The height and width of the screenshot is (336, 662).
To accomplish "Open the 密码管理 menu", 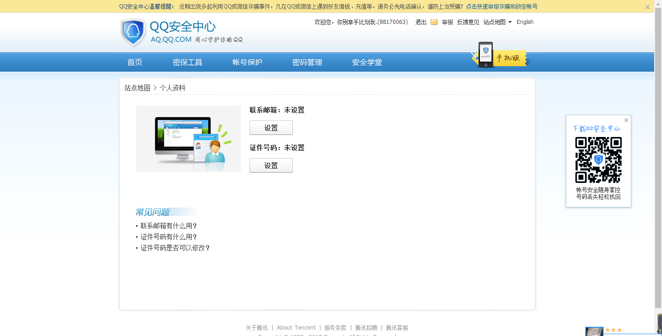I will pos(307,63).
